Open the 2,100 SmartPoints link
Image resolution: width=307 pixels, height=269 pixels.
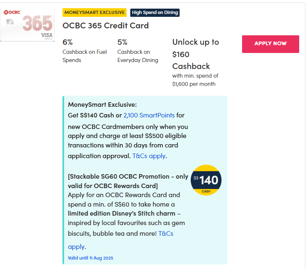(149, 115)
